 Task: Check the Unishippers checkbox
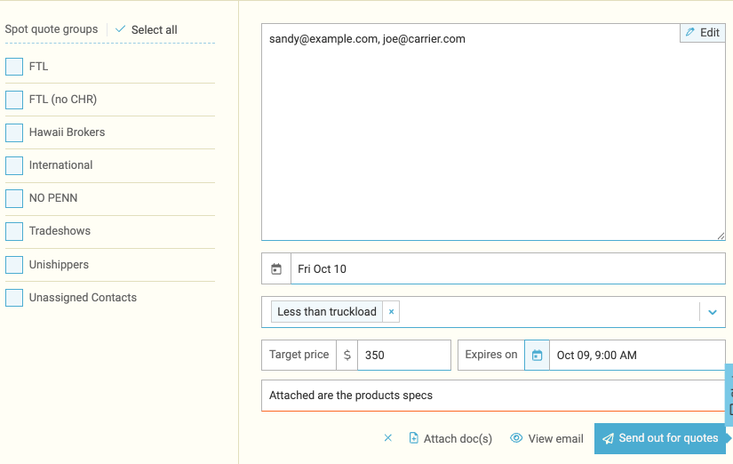tap(14, 265)
